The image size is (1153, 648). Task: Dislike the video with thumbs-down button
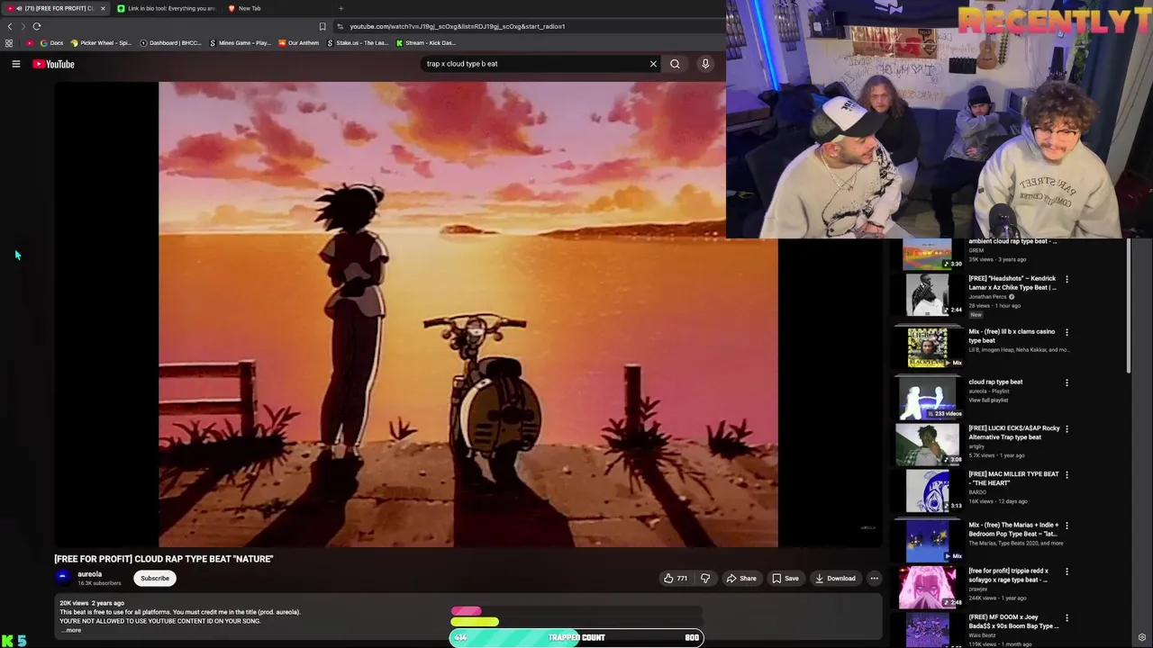[x=705, y=578]
